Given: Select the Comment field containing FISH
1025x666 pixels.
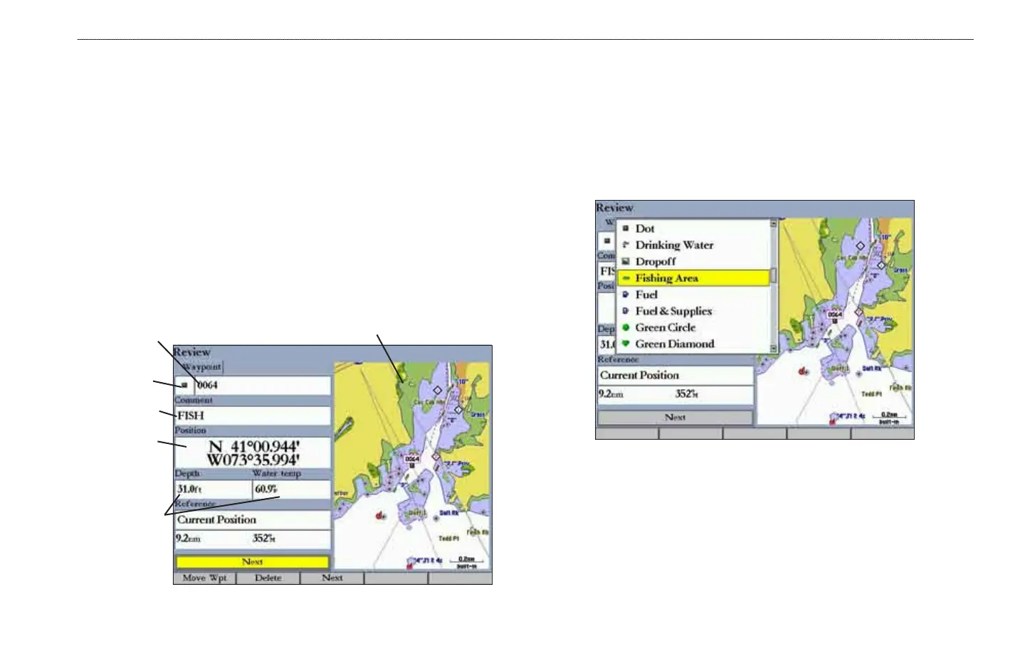Looking at the screenshot, I should (253, 416).
